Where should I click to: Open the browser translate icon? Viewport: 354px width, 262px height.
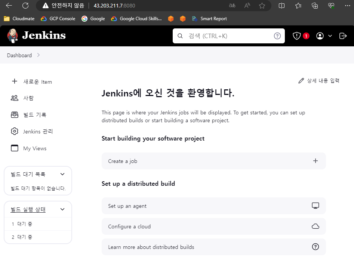(x=232, y=6)
